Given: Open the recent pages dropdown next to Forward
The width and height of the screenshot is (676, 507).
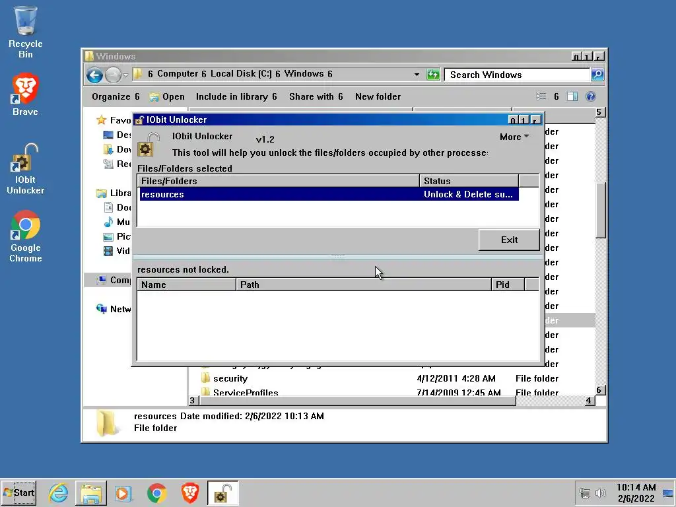Looking at the screenshot, I should pos(125,75).
